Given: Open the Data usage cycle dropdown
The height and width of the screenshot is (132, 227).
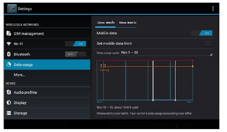Looking at the screenshot, I should pyautogui.click(x=166, y=53).
